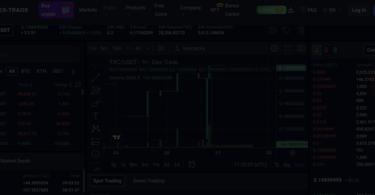Set chart range to 1d
The image size is (375, 195).
pos(176,165)
